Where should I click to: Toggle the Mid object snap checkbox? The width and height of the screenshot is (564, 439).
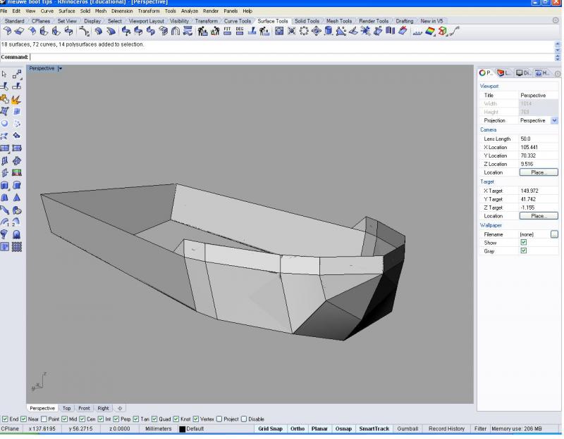(x=65, y=419)
